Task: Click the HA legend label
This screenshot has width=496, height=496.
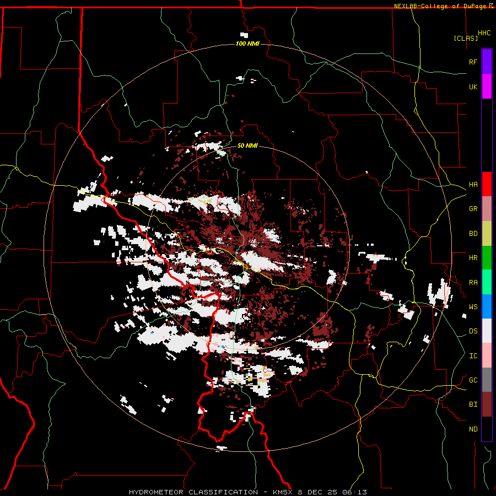Action: (x=473, y=185)
